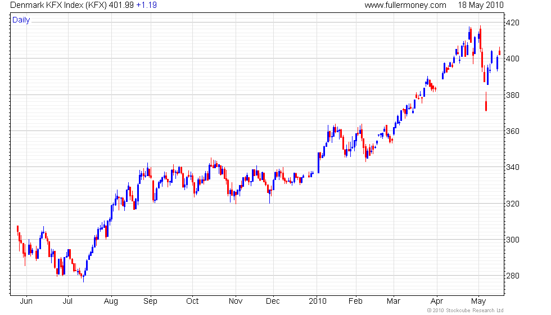Image resolution: width=551 pixels, height=315 pixels.
Task: Click the 'Sep' month axis label
Action: coord(151,301)
